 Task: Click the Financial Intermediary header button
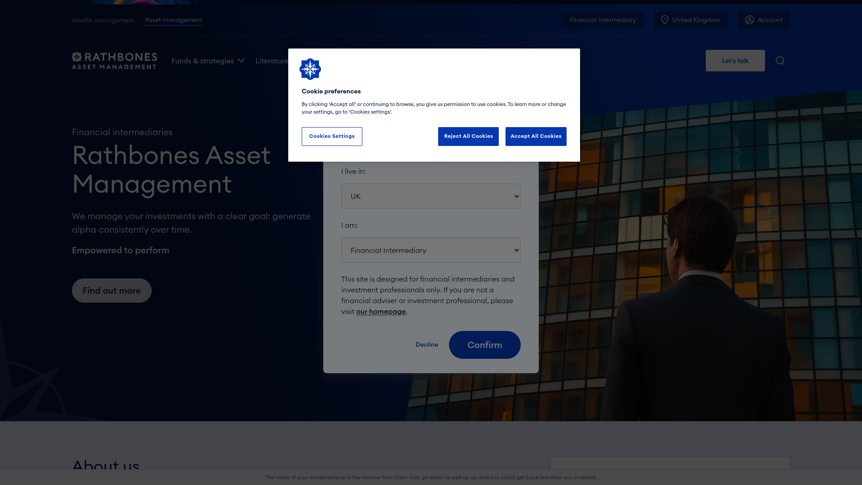pyautogui.click(x=603, y=20)
